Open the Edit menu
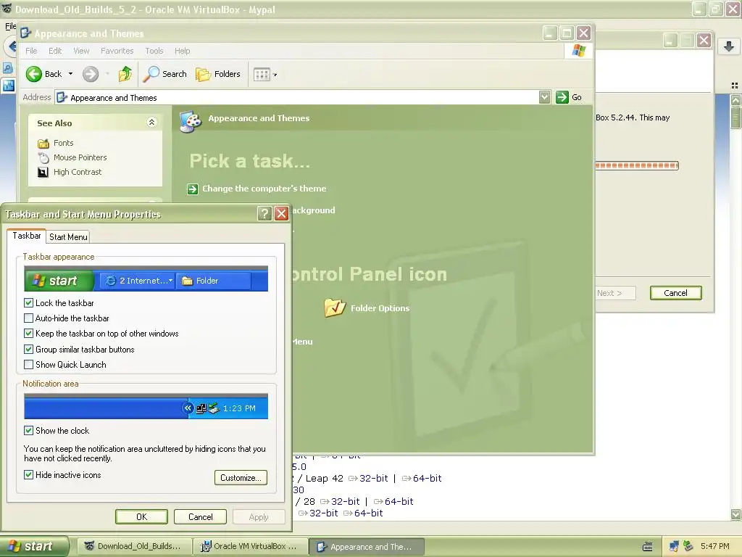This screenshot has width=742, height=557. 55,51
